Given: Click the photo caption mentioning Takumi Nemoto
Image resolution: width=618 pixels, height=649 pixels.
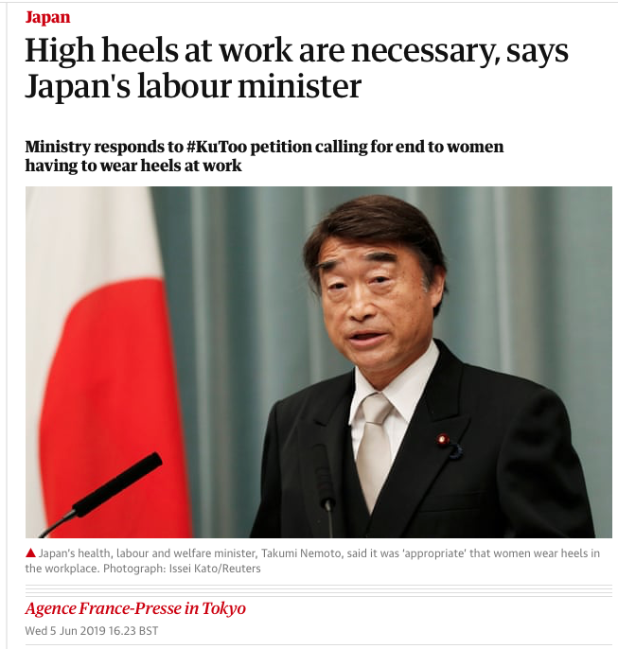Looking at the screenshot, I should [312, 561].
